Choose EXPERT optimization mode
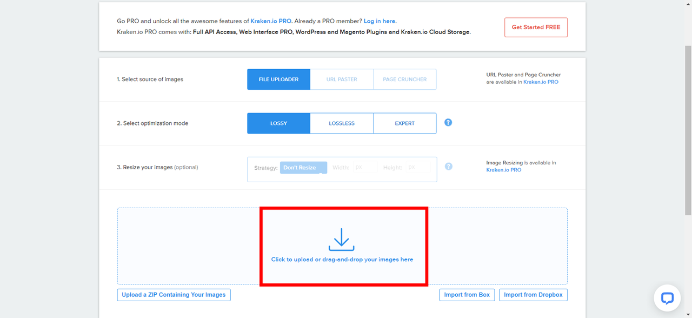The image size is (692, 318). (x=405, y=123)
